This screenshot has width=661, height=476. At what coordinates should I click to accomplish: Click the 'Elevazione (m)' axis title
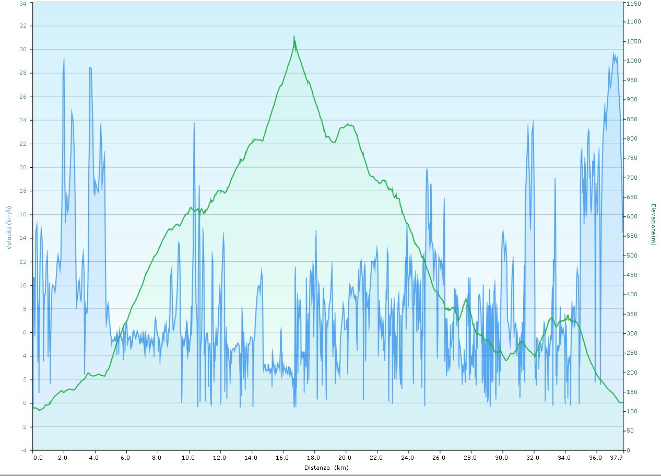[x=653, y=224]
